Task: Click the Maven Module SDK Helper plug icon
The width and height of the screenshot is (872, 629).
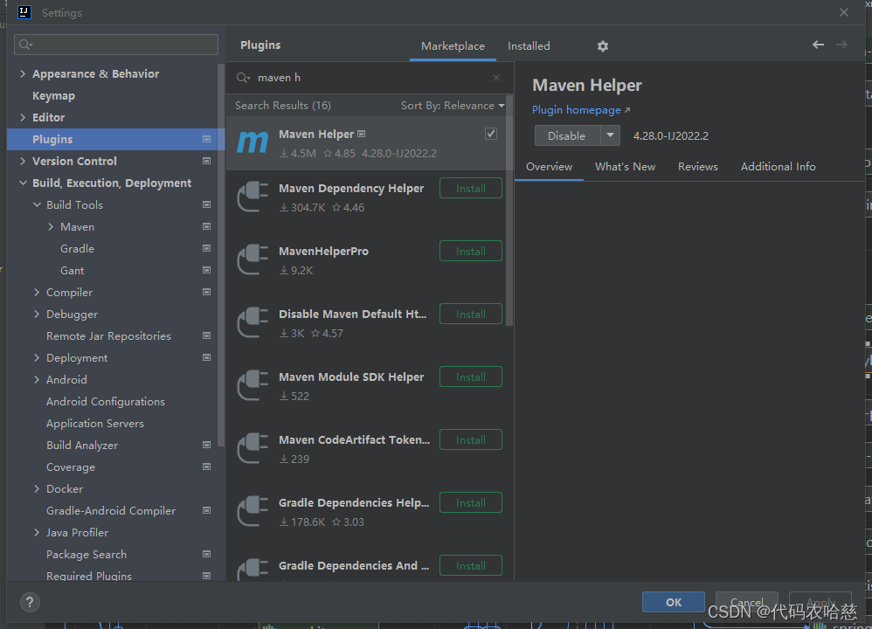Action: coord(253,385)
